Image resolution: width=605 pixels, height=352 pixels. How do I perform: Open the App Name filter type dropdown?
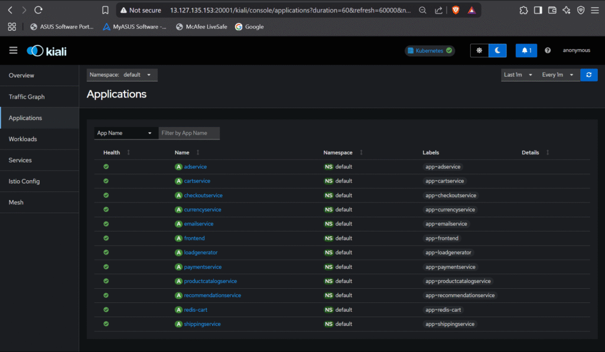coord(126,133)
